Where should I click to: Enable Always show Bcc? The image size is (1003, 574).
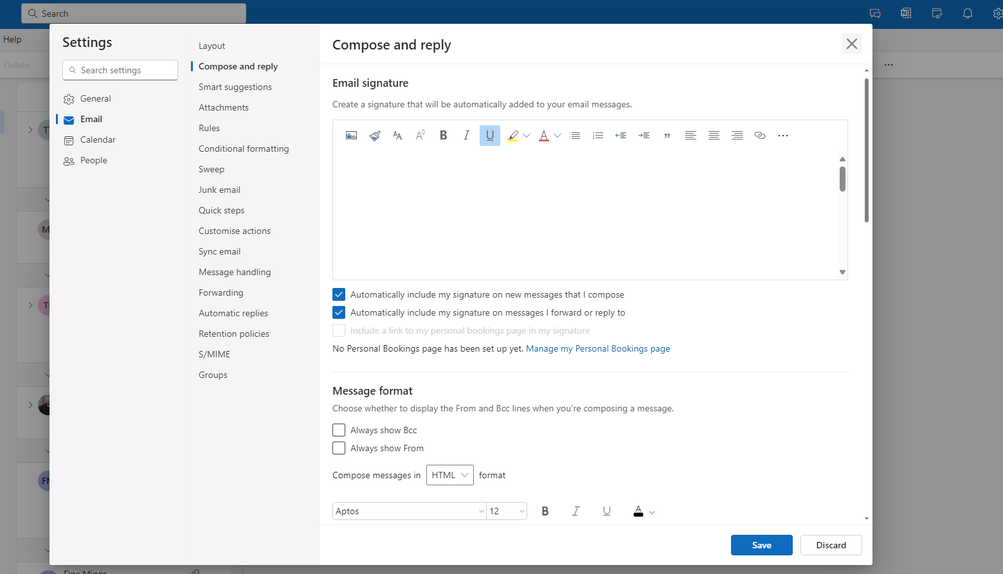tap(339, 430)
